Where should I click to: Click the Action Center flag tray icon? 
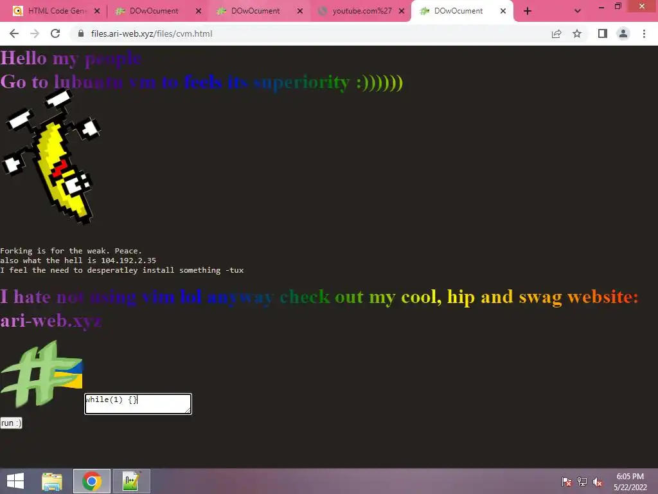click(x=567, y=482)
